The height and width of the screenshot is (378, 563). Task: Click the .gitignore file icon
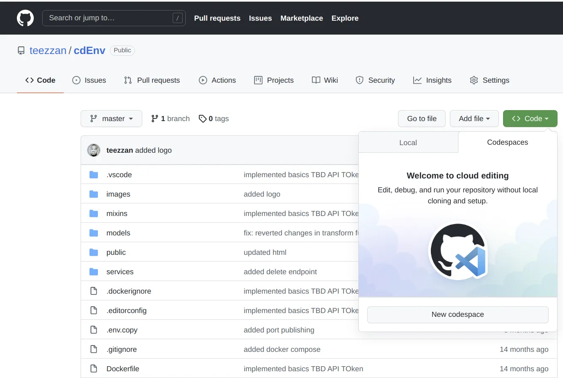pos(94,349)
